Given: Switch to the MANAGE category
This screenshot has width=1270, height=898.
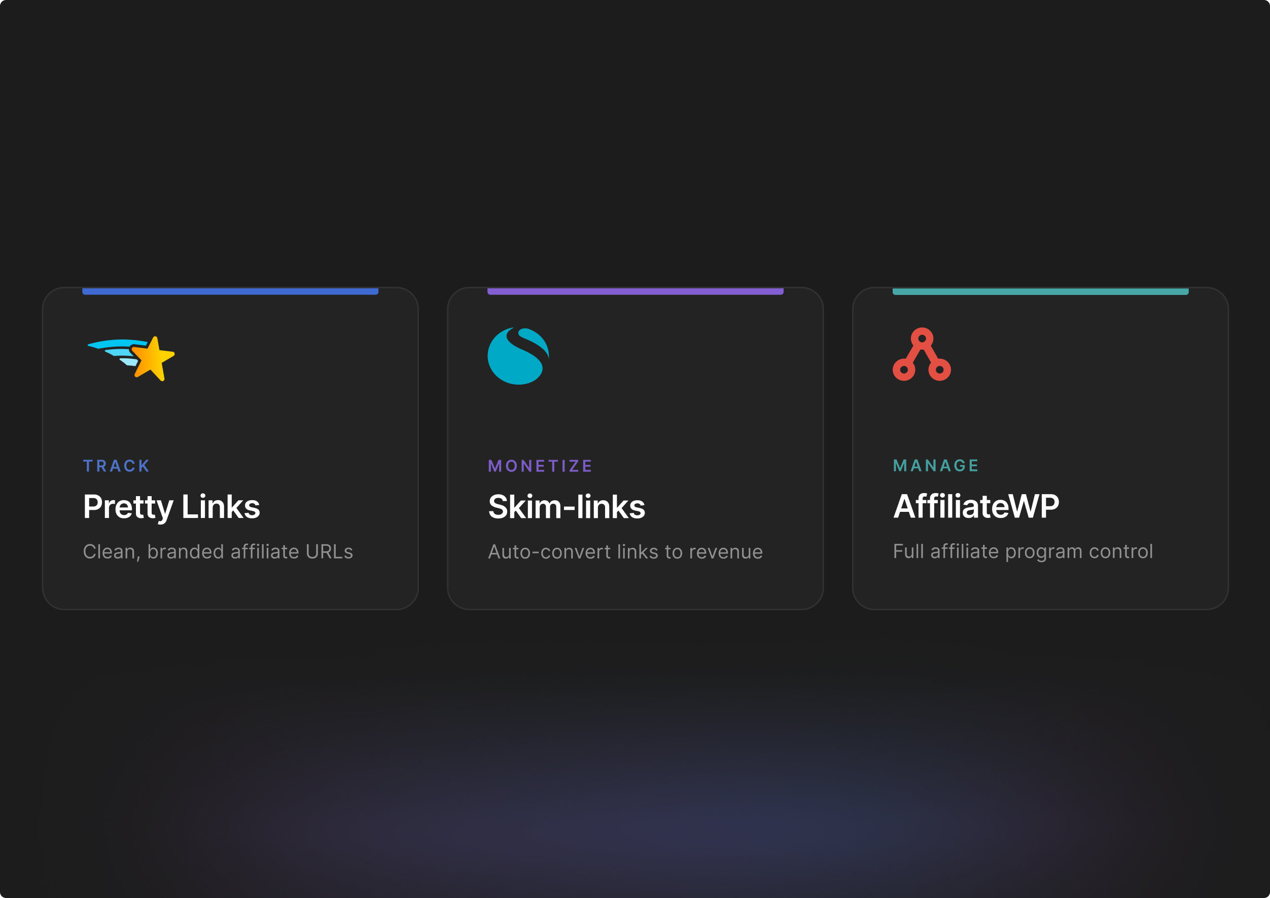Looking at the screenshot, I should click(936, 466).
